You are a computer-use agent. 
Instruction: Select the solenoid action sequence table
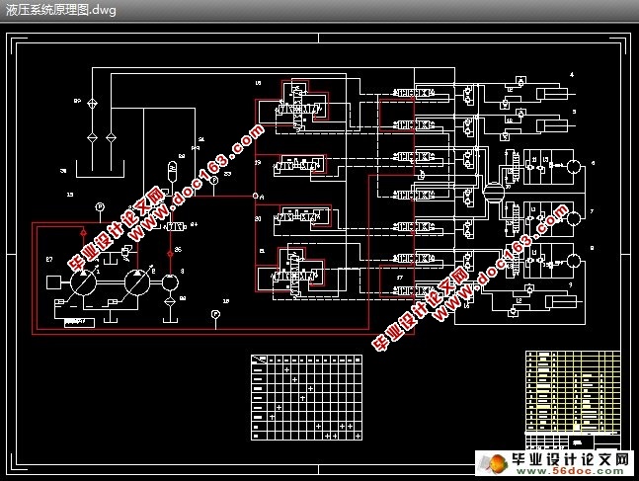[x=306, y=398]
